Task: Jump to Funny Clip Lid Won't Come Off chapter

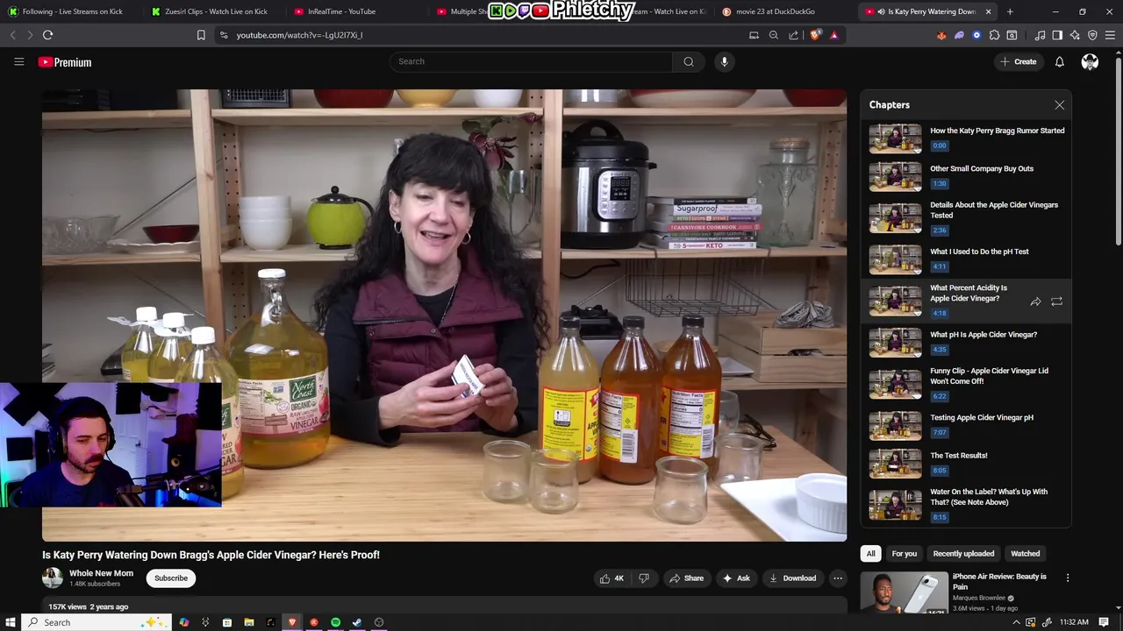Action: (x=966, y=385)
